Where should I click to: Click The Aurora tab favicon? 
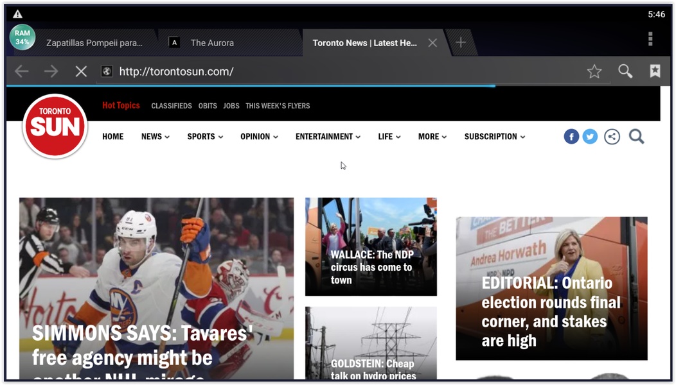[x=174, y=42]
